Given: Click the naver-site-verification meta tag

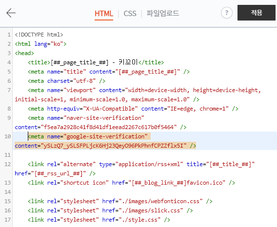Looking at the screenshot, I should [x=86, y=118].
